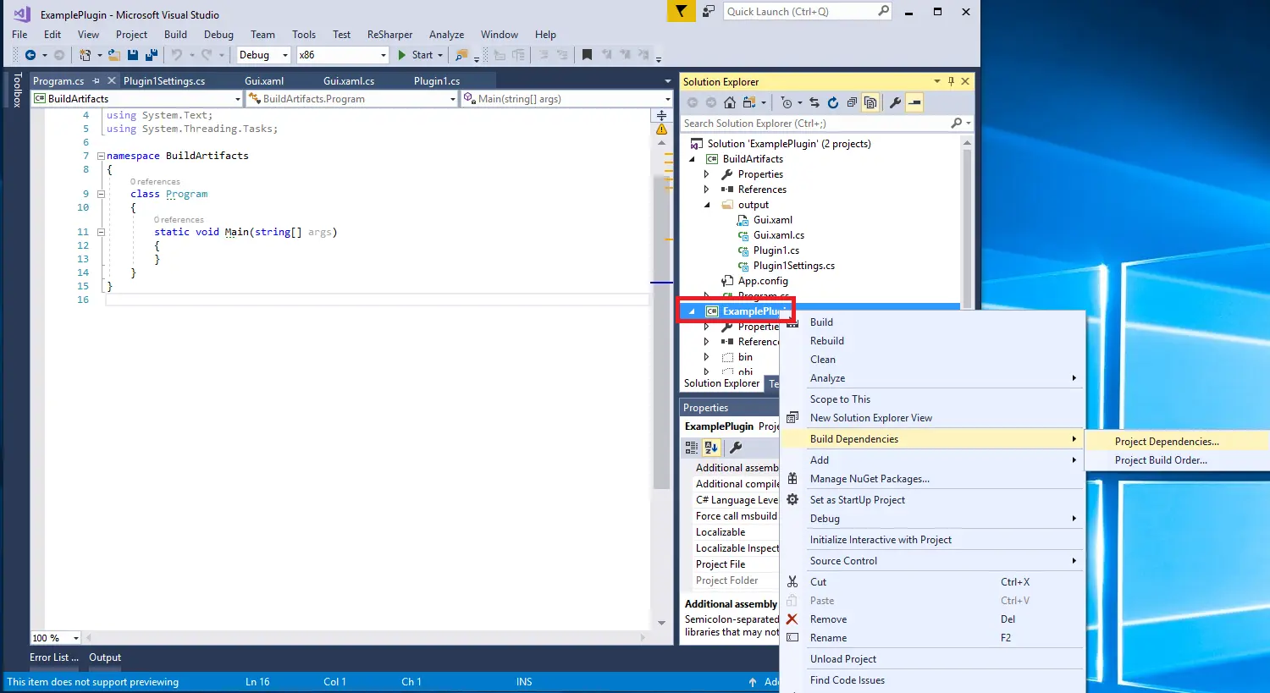Toggle pin on Program.cs tab
The image size is (1270, 693).
[x=97, y=81]
